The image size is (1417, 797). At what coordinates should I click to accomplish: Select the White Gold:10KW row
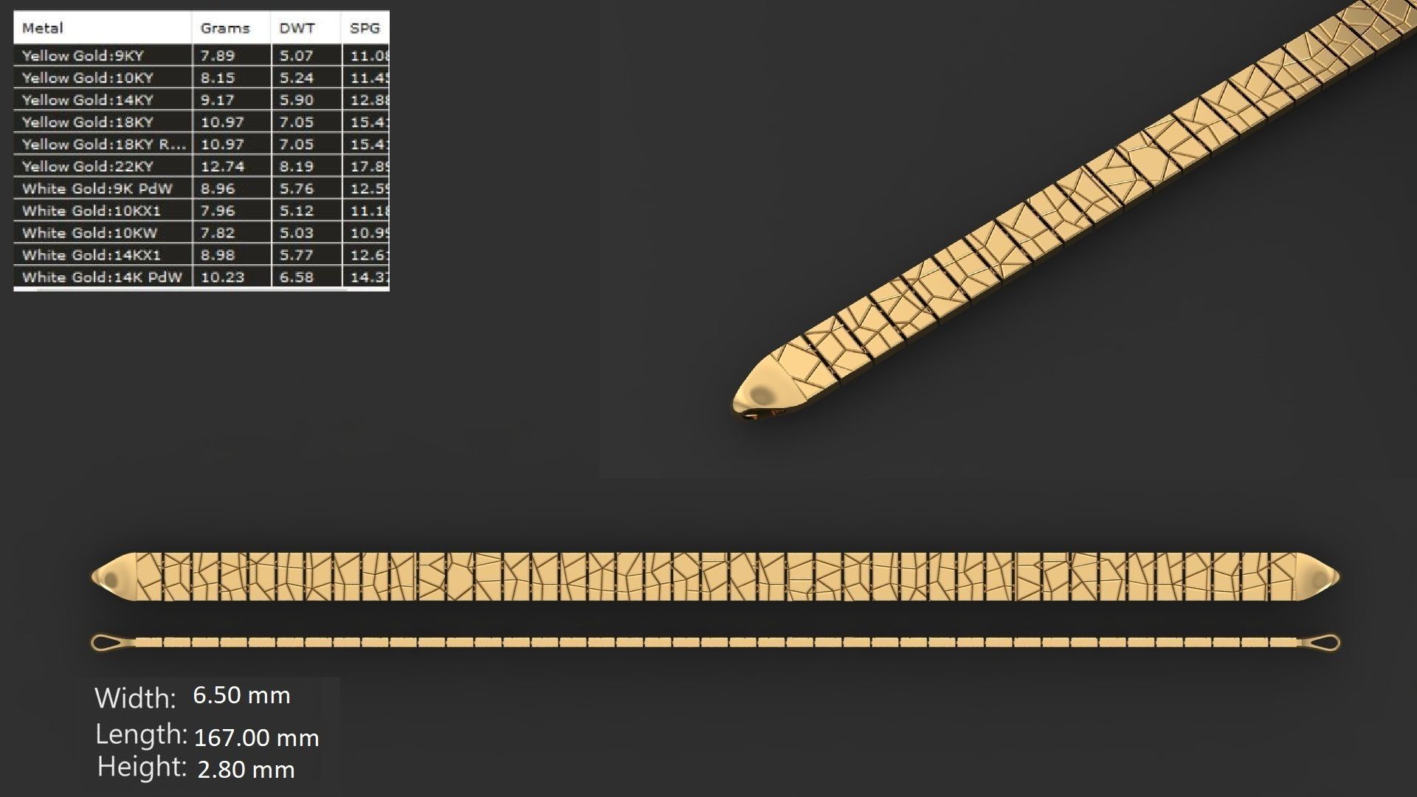coord(89,232)
